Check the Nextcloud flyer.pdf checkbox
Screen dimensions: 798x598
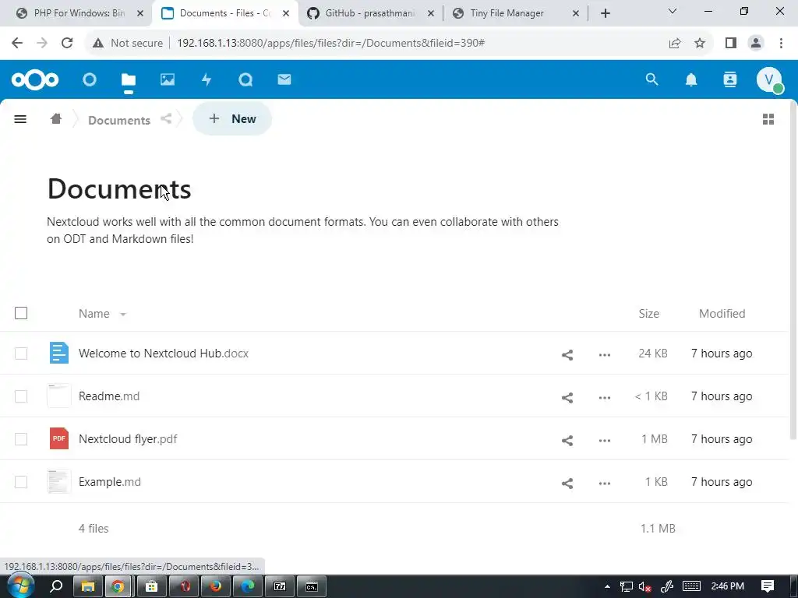pos(21,439)
